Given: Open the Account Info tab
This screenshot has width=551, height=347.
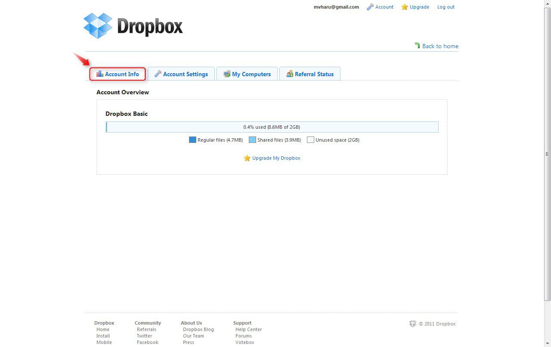Looking at the screenshot, I should pyautogui.click(x=118, y=74).
